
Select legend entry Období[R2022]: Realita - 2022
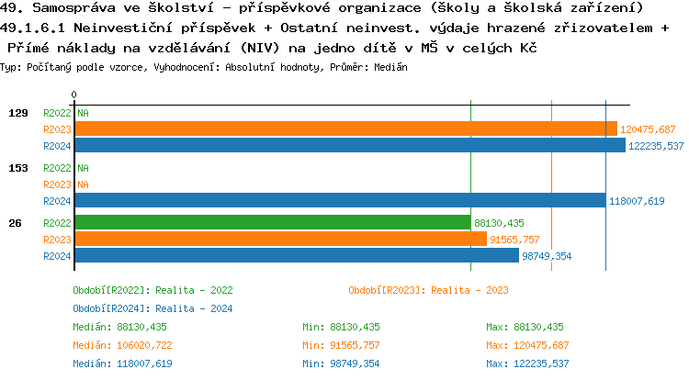pyautogui.click(x=152, y=290)
